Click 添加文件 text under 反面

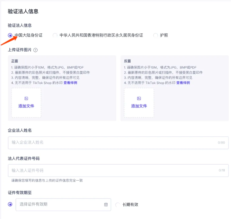(x=139, y=106)
